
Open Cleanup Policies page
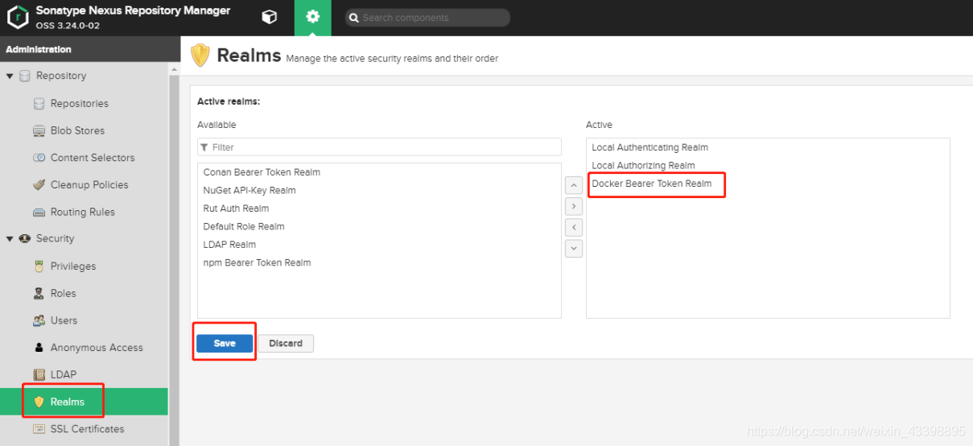click(x=89, y=185)
